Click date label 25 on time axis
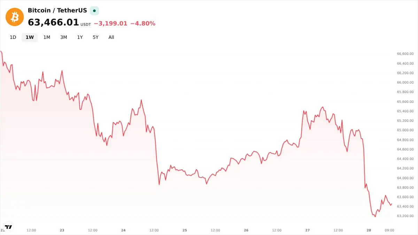 click(185, 230)
